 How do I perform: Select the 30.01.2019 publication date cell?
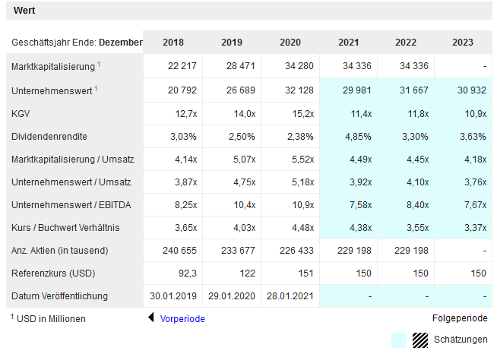pos(173,296)
